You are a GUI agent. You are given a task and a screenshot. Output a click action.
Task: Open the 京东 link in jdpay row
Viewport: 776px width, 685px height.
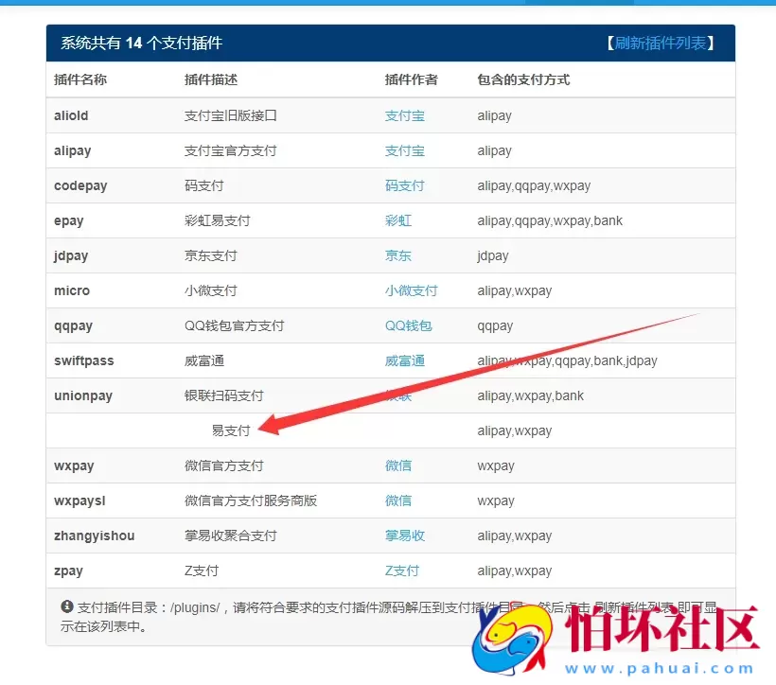[398, 255]
